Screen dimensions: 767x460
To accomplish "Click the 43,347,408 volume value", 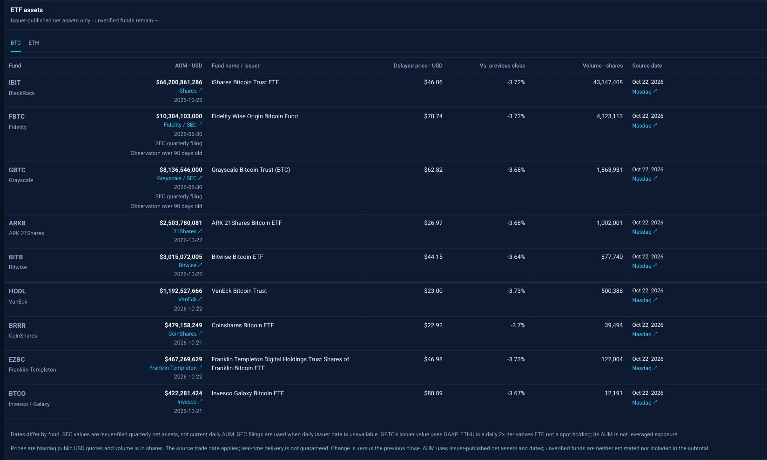I will 608,82.
